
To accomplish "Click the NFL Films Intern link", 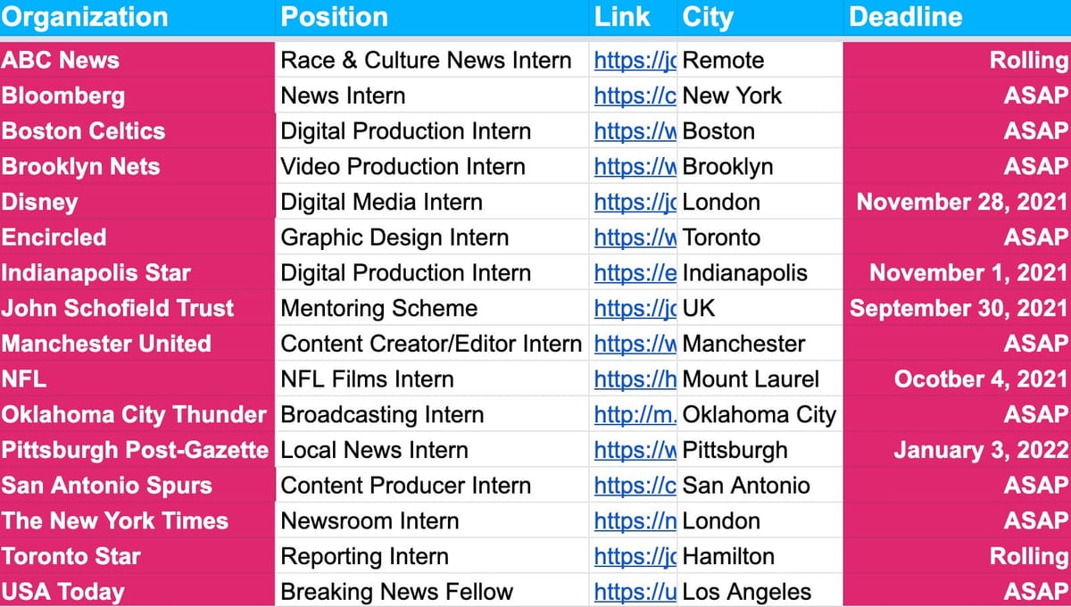I will pos(634,379).
